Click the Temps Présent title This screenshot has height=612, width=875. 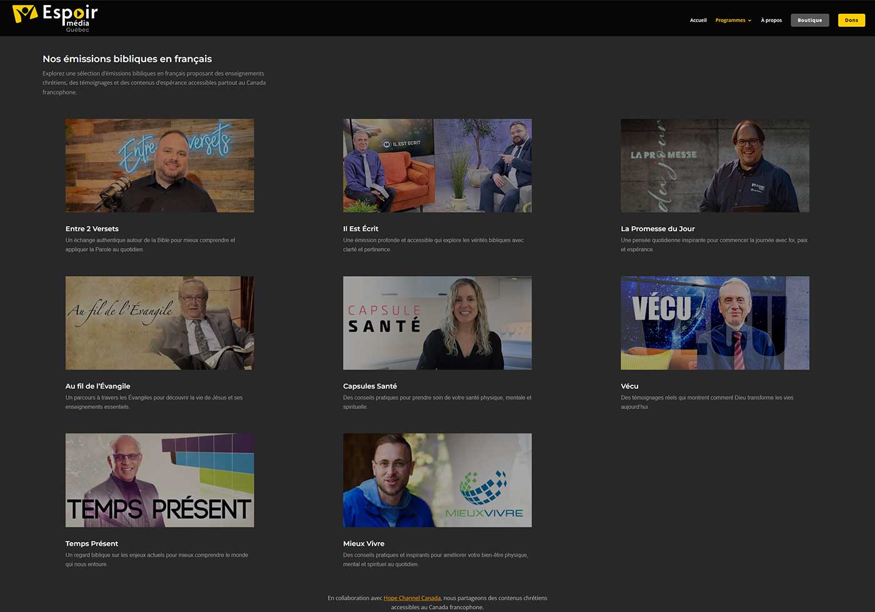pos(91,543)
